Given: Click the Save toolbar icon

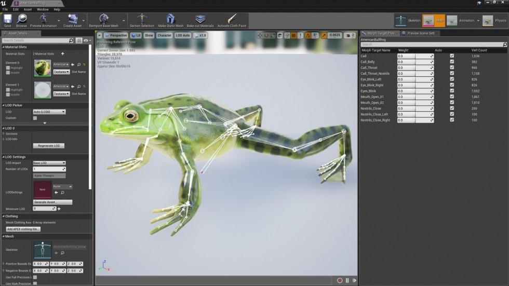Looking at the screenshot, I should click(x=7, y=20).
